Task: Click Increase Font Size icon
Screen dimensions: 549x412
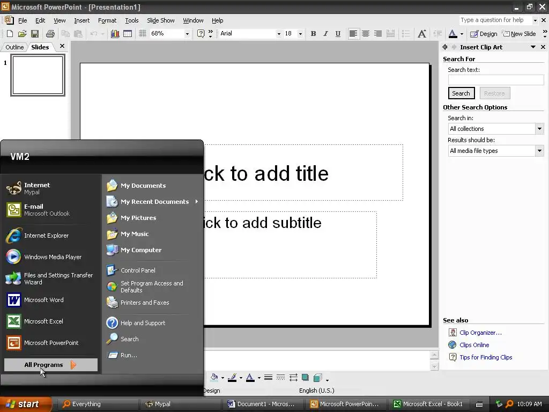Action: point(422,34)
